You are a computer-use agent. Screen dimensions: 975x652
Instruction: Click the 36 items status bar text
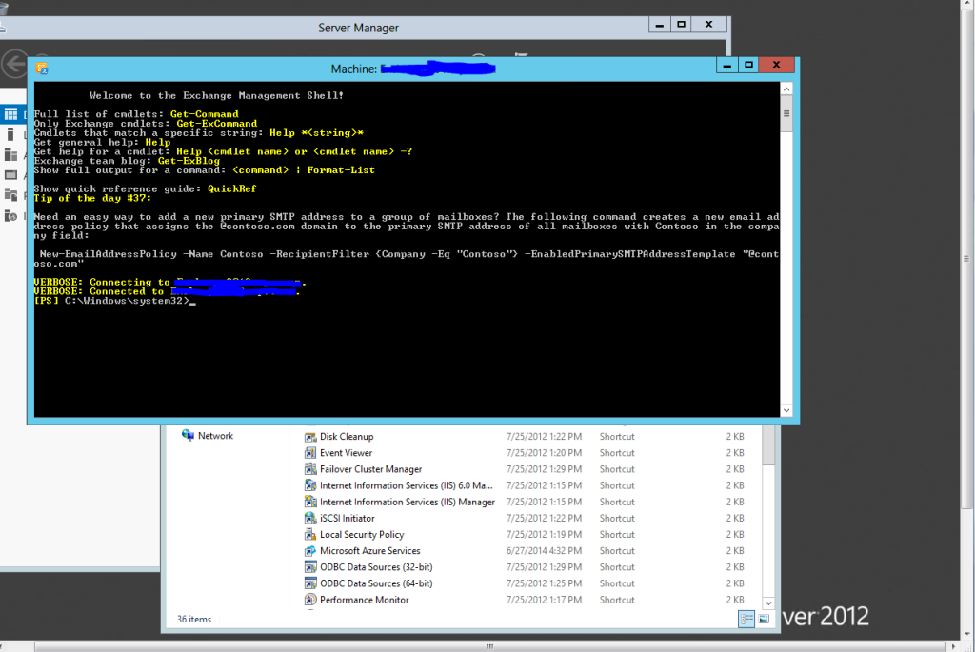coord(194,619)
